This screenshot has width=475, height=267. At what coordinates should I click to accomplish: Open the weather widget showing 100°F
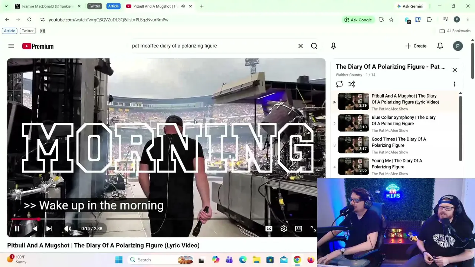coord(16,260)
